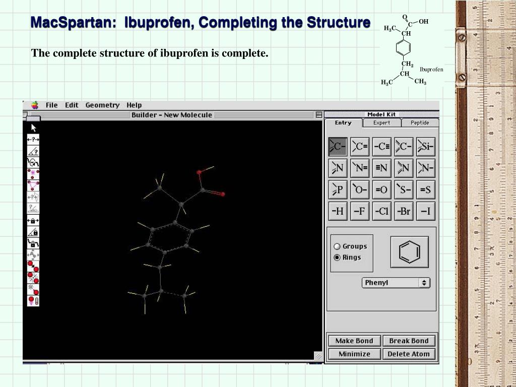Select the -I iodine fragment
Viewport: 516px width, 387px height.
[x=425, y=211]
